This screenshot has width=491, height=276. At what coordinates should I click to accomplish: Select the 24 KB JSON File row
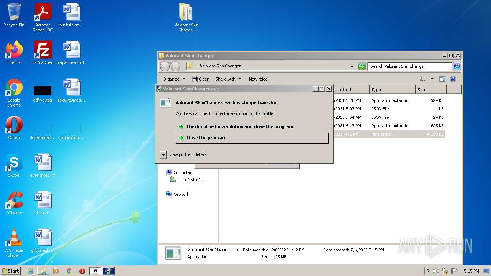point(389,117)
